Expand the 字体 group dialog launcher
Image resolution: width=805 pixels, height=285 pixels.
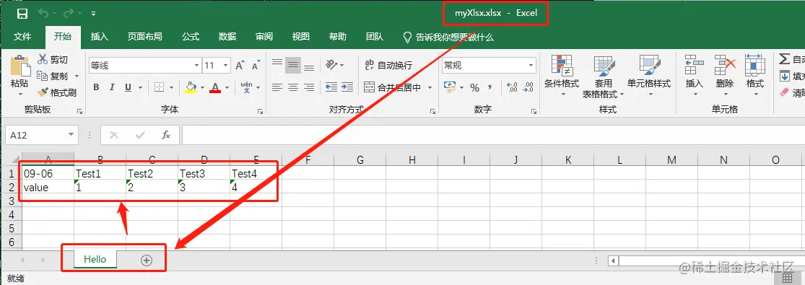point(261,111)
